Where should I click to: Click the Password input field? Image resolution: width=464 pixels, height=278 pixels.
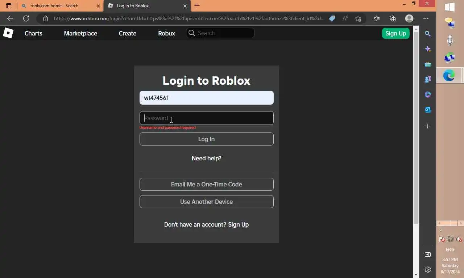pyautogui.click(x=207, y=118)
